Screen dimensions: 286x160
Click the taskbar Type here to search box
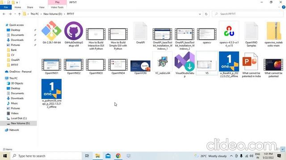pos(46,156)
